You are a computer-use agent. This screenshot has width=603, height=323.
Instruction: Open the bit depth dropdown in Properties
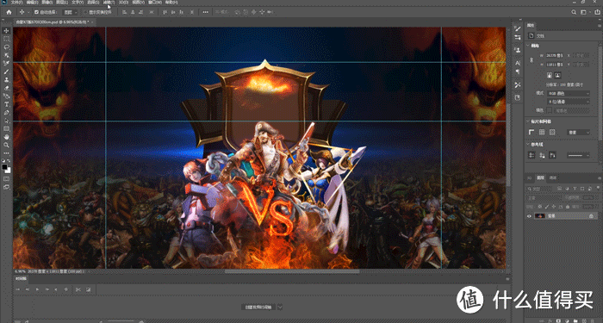(569, 102)
